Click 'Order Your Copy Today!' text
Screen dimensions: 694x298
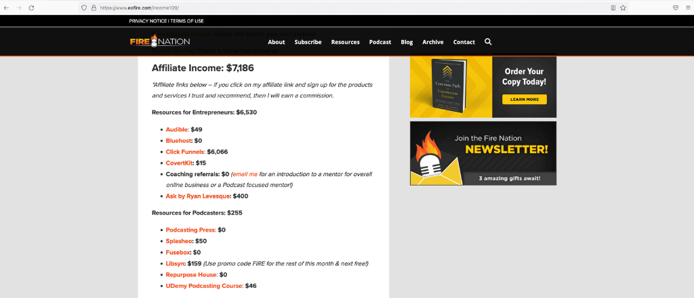coord(524,77)
